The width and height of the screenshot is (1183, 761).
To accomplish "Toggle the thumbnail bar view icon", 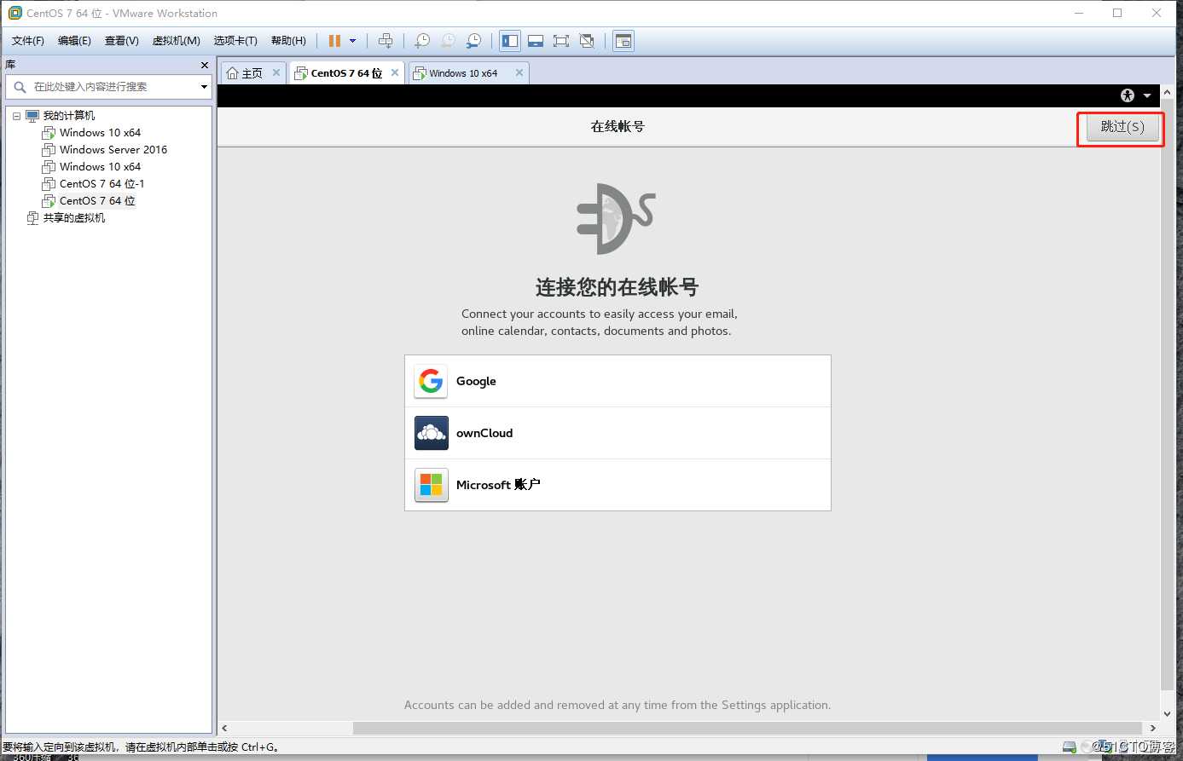I will tap(536, 41).
